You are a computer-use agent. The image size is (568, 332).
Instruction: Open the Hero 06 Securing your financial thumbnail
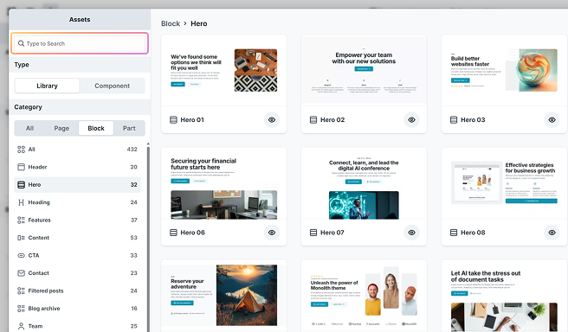[224, 183]
